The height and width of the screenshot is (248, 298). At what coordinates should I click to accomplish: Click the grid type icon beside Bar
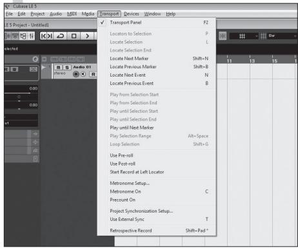(x=263, y=36)
